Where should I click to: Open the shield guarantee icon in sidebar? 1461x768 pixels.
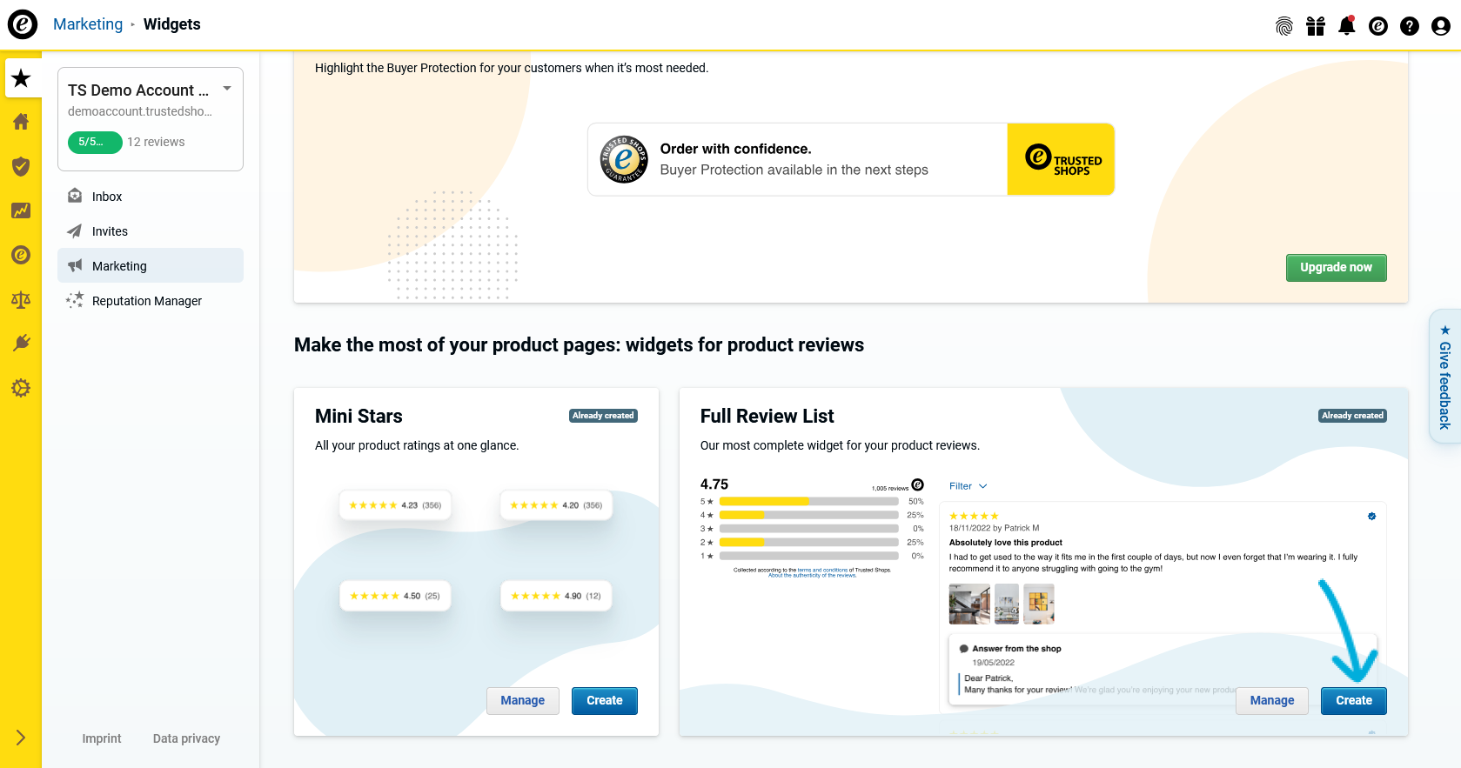(x=21, y=166)
